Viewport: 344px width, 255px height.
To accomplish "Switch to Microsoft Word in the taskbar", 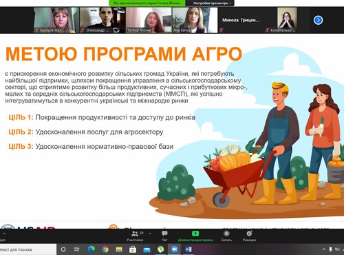I will pyautogui.click(x=189, y=249).
